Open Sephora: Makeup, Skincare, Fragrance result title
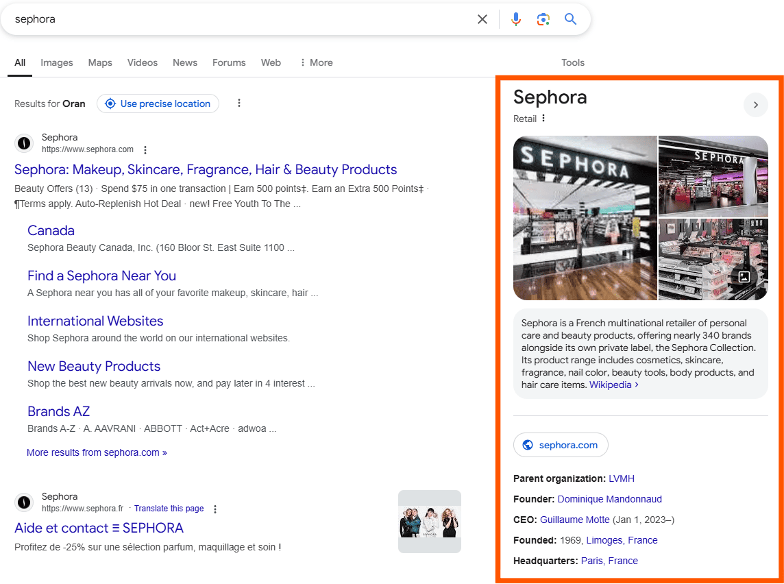 (206, 169)
